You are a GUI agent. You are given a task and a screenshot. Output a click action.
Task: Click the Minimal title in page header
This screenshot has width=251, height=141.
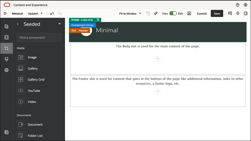(107, 30)
